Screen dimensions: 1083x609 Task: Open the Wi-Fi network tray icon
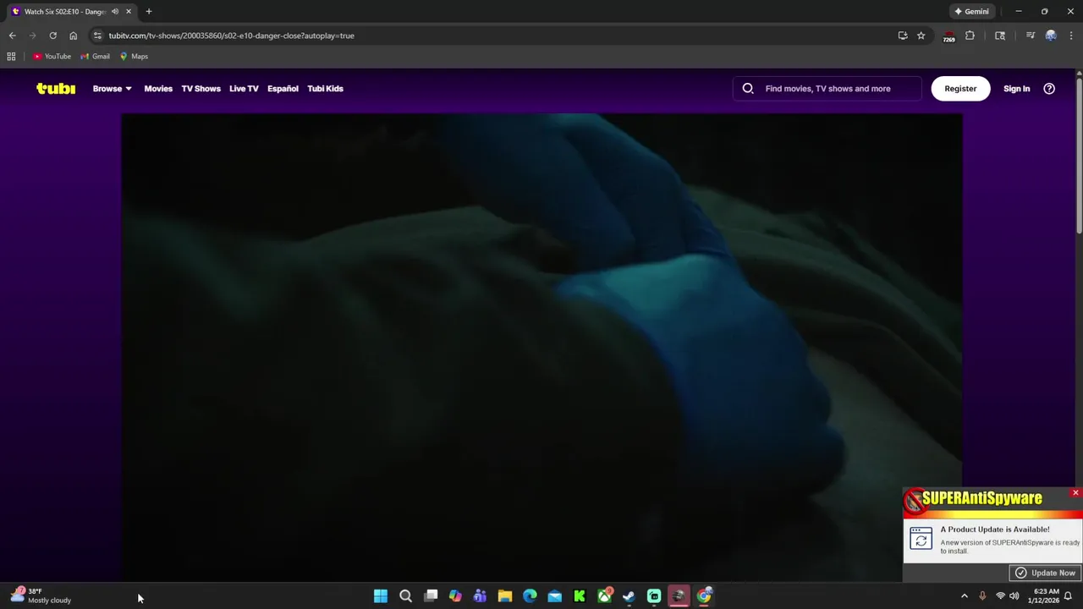click(x=1000, y=596)
